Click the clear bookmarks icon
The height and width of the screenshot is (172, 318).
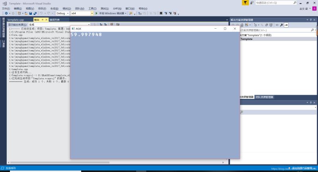click(175, 13)
